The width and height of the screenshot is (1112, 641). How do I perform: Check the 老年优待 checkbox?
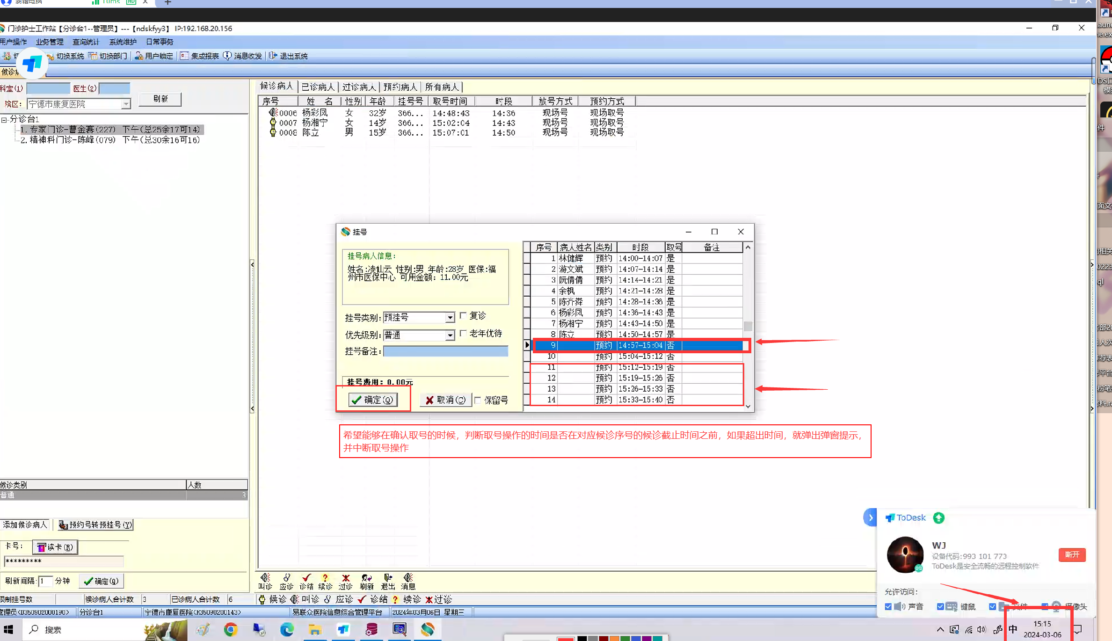463,334
